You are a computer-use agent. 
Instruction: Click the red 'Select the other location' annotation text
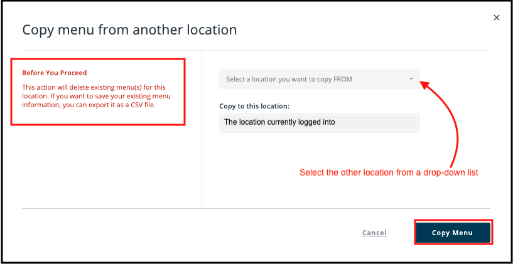click(389, 172)
